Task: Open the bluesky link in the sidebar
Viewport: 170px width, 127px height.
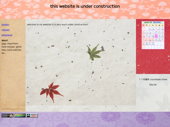Action: tap(5, 25)
